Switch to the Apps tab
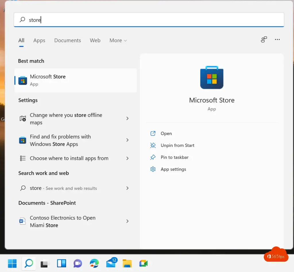 [x=39, y=40]
